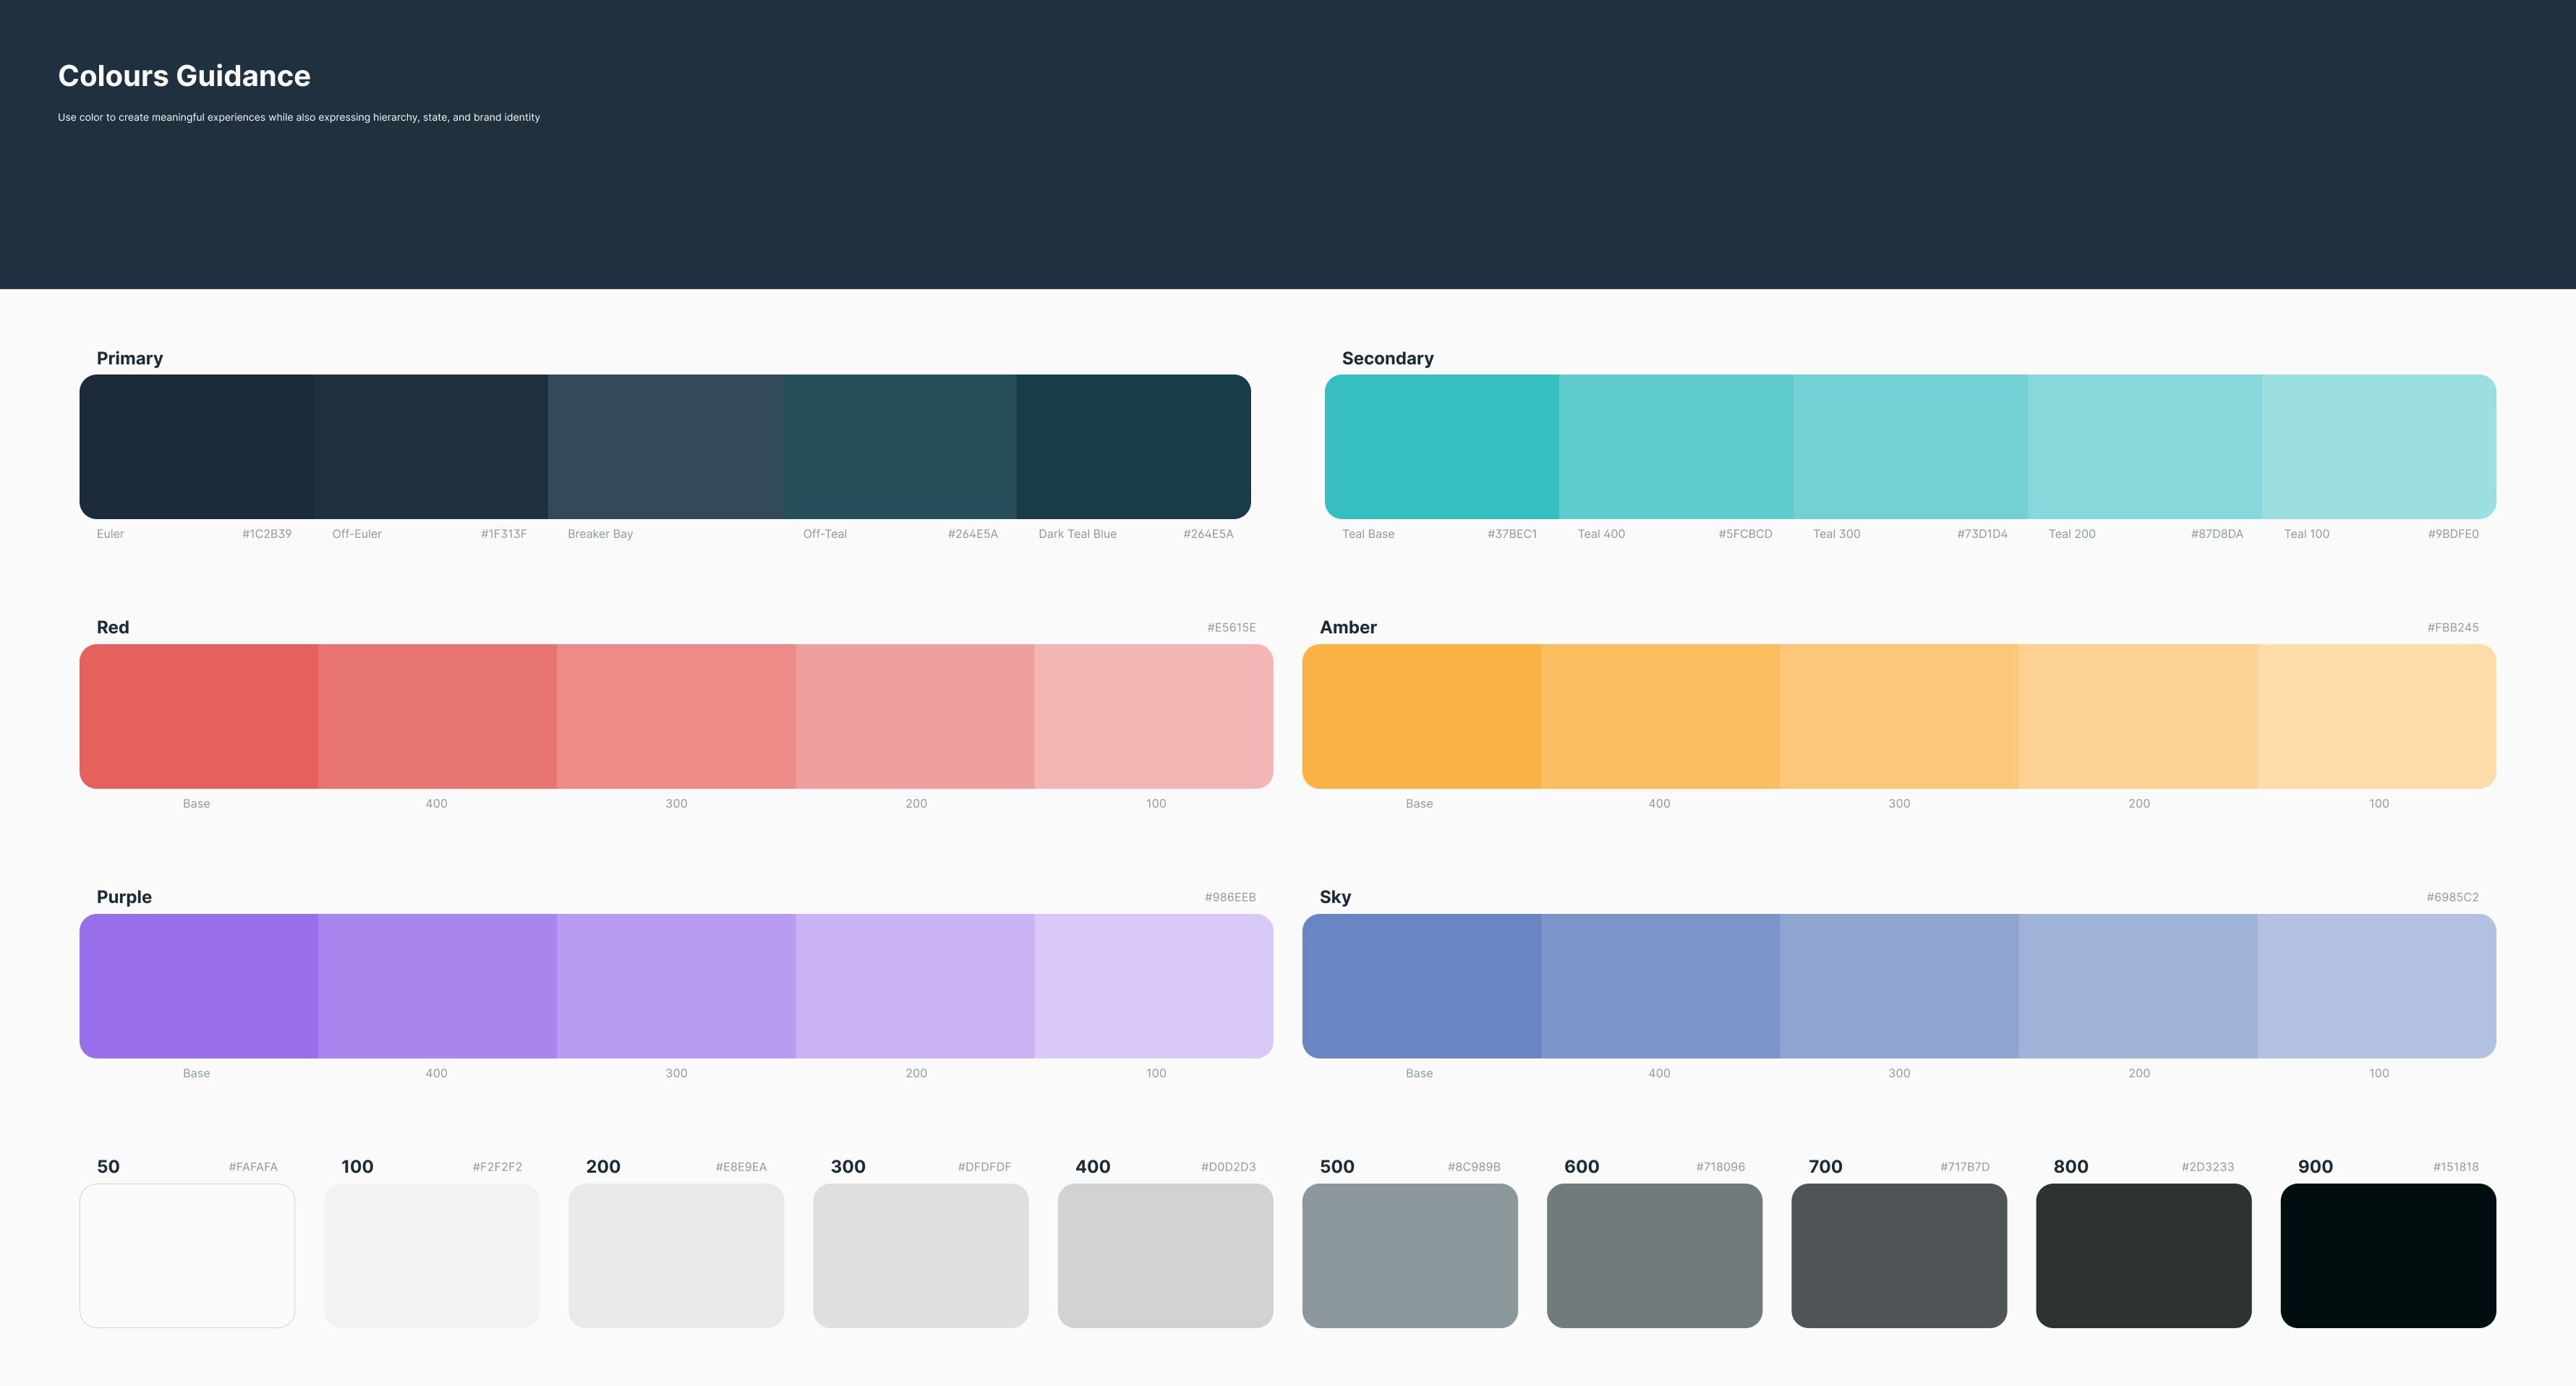Pick the Purple 300 color block
Screen dimensions: 2576x1386
point(676,986)
